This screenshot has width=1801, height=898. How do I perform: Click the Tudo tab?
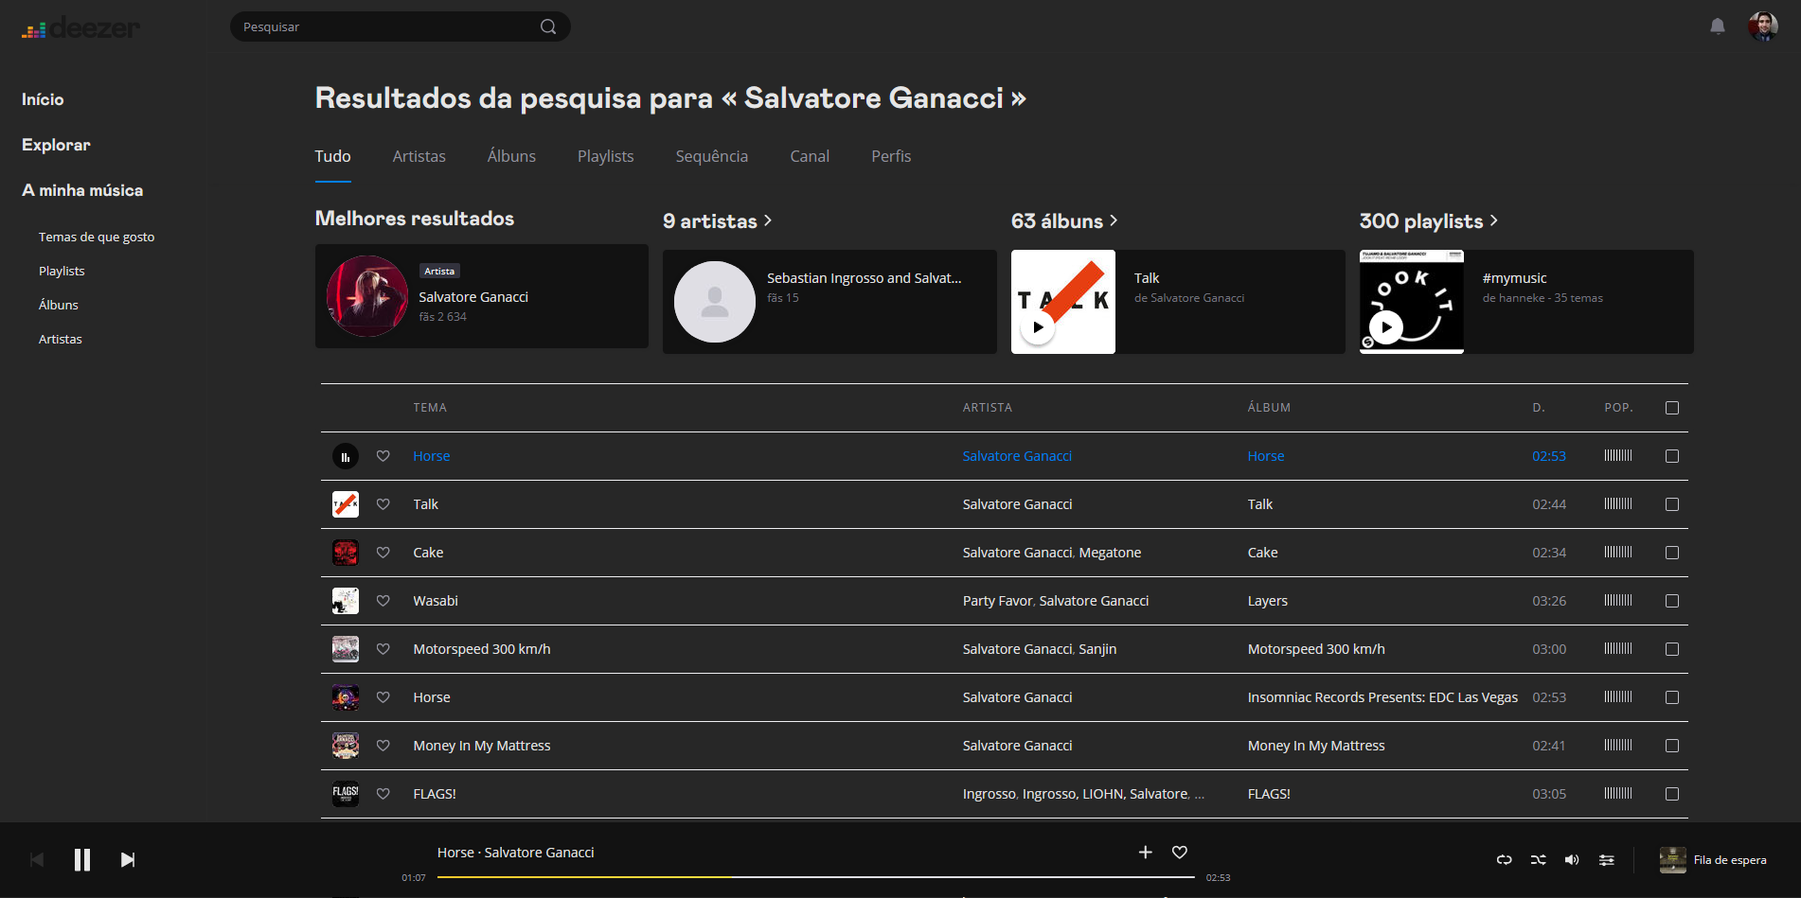click(332, 156)
